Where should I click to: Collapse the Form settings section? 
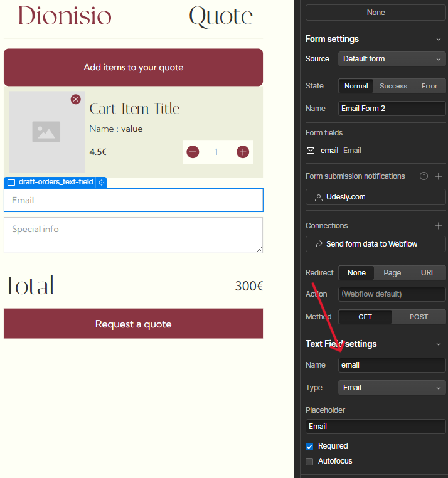click(439, 39)
